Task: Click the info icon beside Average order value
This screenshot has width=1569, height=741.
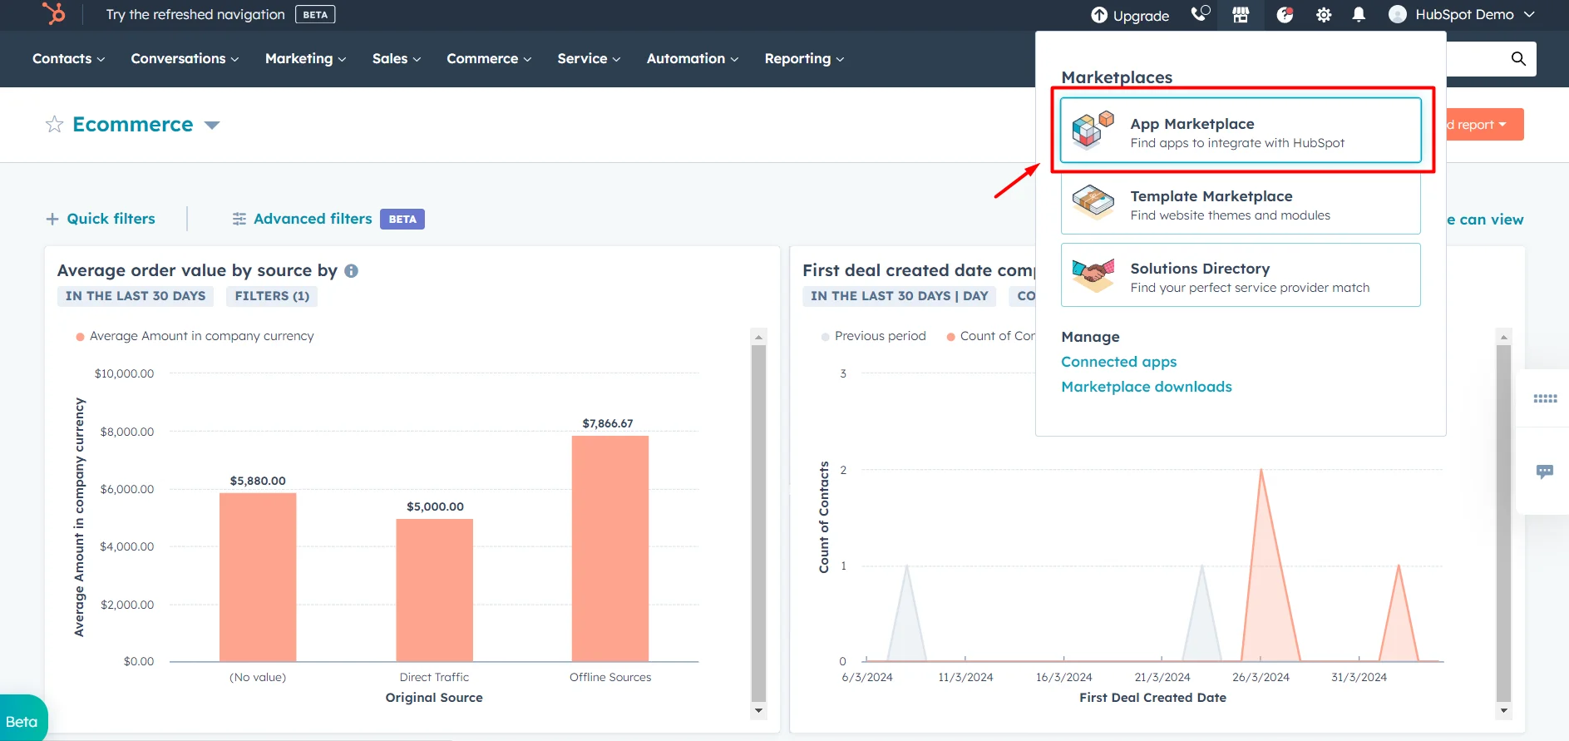Action: coord(351,270)
